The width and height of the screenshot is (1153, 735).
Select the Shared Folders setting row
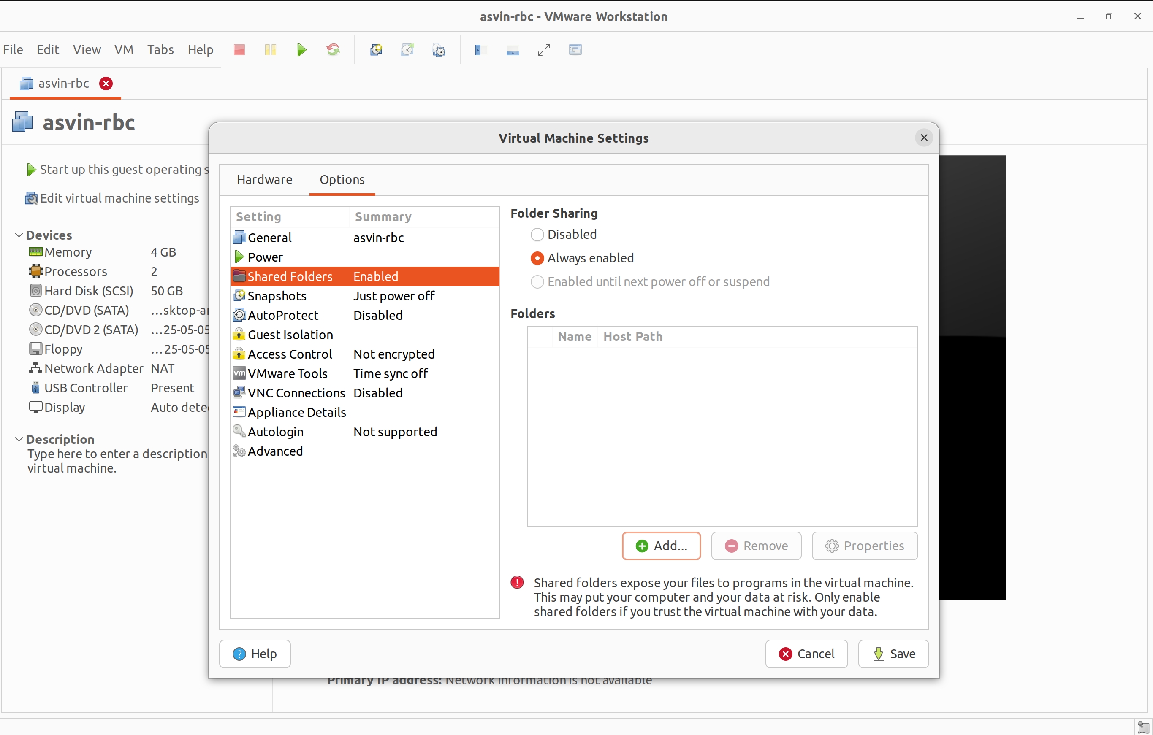click(x=365, y=277)
